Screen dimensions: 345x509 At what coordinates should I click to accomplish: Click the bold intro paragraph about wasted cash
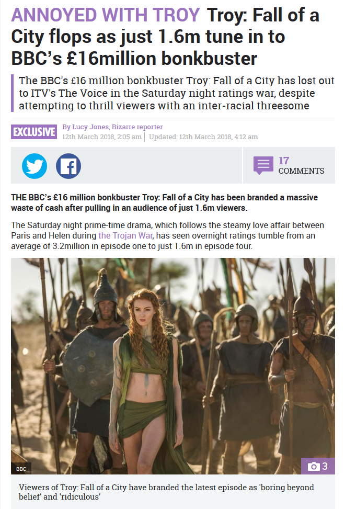[x=164, y=202]
